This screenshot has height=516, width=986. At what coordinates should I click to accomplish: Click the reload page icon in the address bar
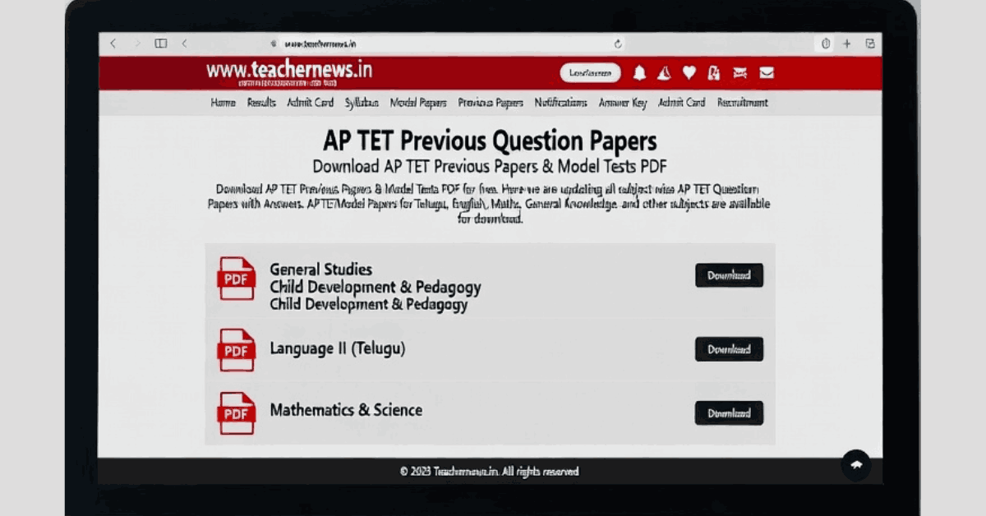coord(616,44)
